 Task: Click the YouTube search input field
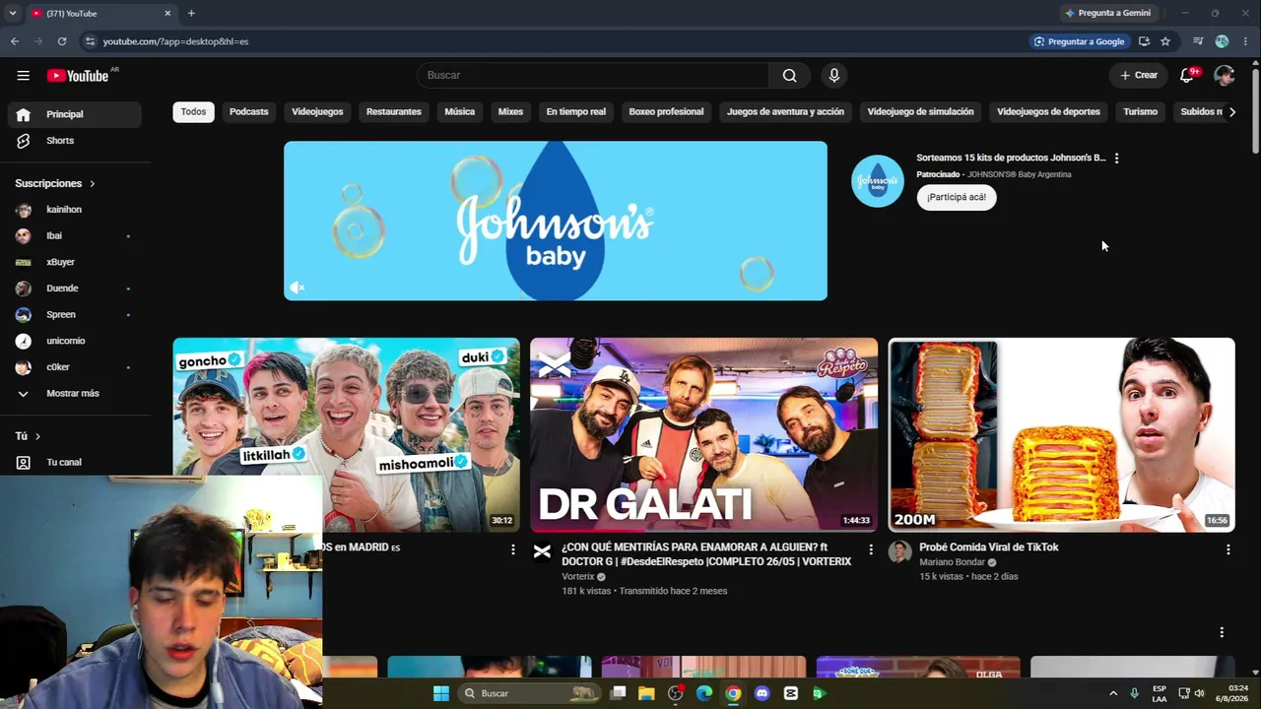point(593,75)
